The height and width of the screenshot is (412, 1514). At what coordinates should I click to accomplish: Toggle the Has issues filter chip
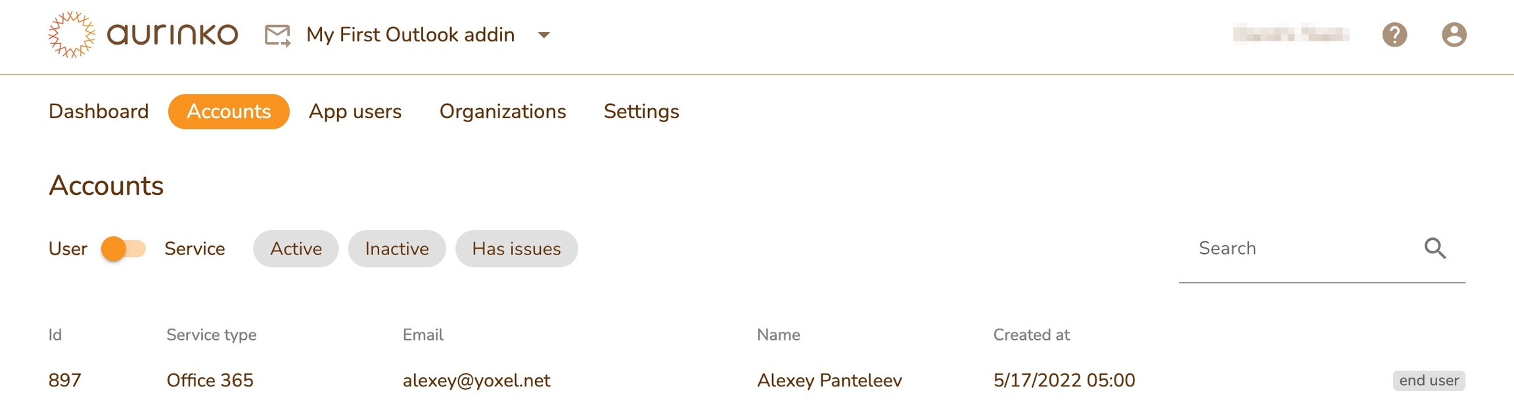point(516,249)
